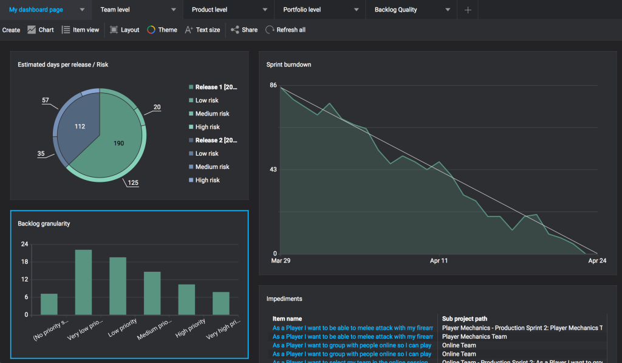Expand the My dashboard page dropdown arrow
This screenshot has width=622, height=363.
[x=83, y=10]
